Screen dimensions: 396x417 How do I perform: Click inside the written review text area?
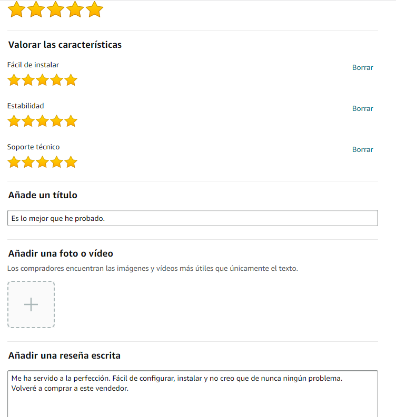192,400
